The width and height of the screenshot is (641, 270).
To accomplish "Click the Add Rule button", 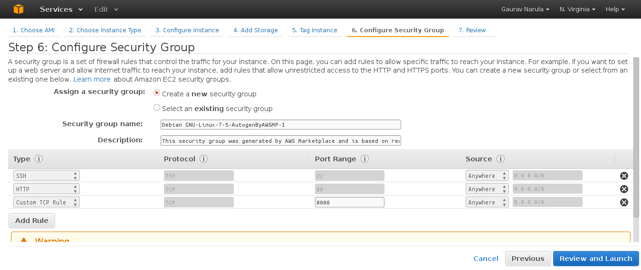I will coord(32,221).
